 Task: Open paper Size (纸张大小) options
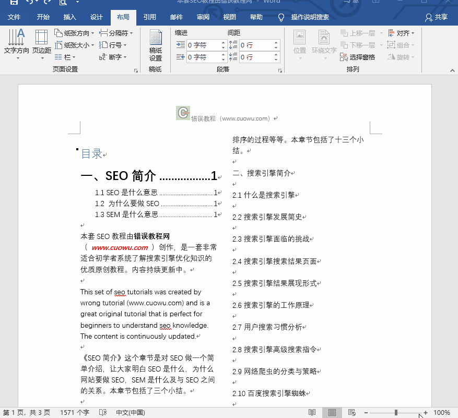[74, 45]
